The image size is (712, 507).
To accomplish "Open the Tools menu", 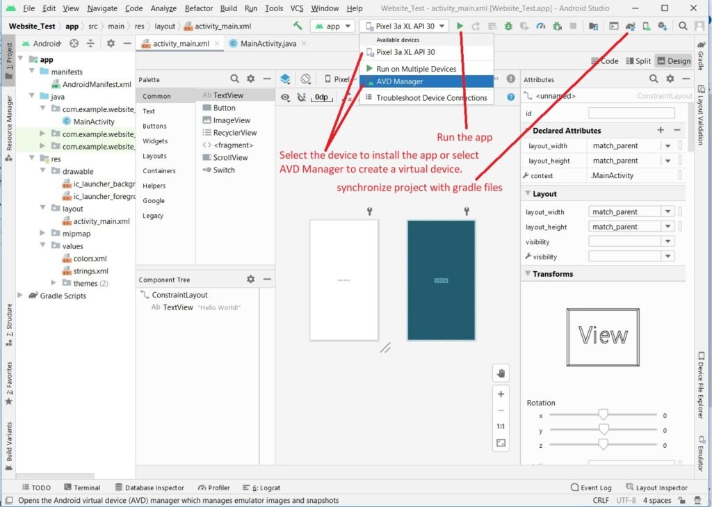I will (x=274, y=8).
